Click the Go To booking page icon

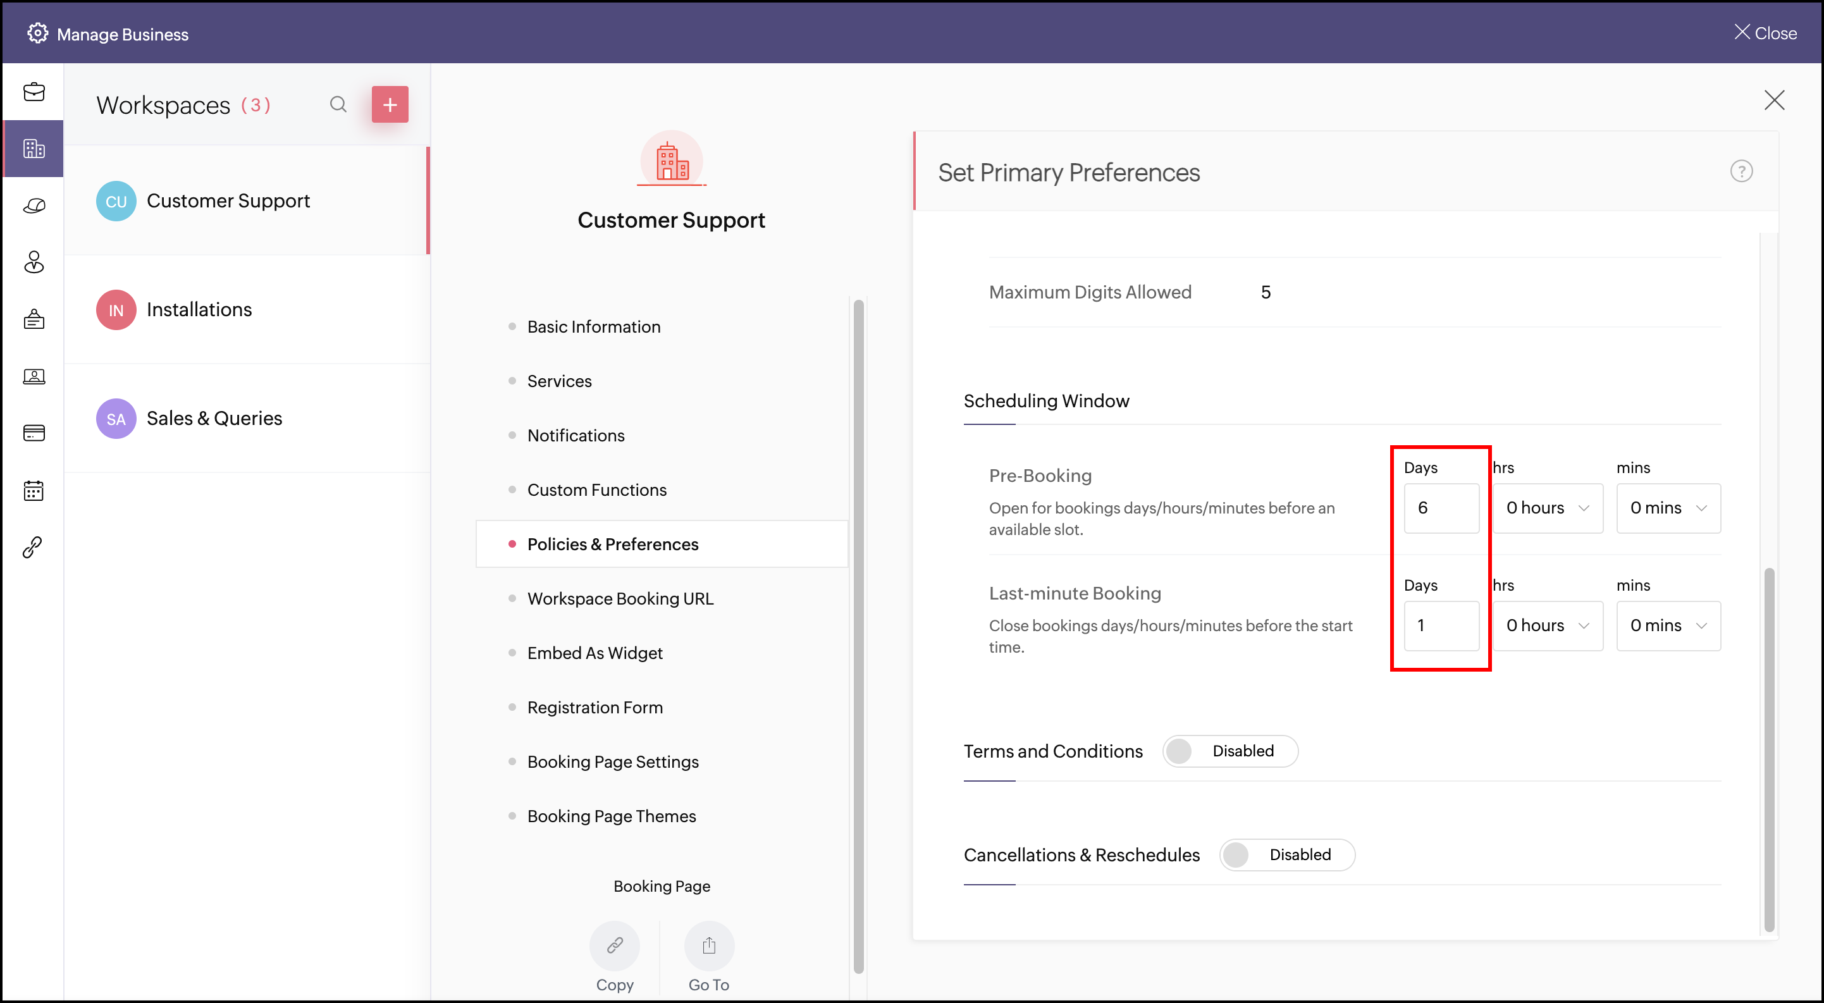coord(708,945)
